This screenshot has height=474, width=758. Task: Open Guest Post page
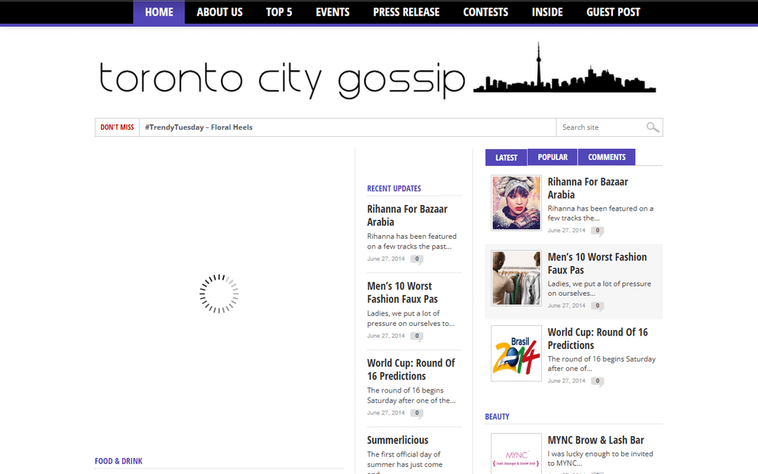(x=613, y=12)
